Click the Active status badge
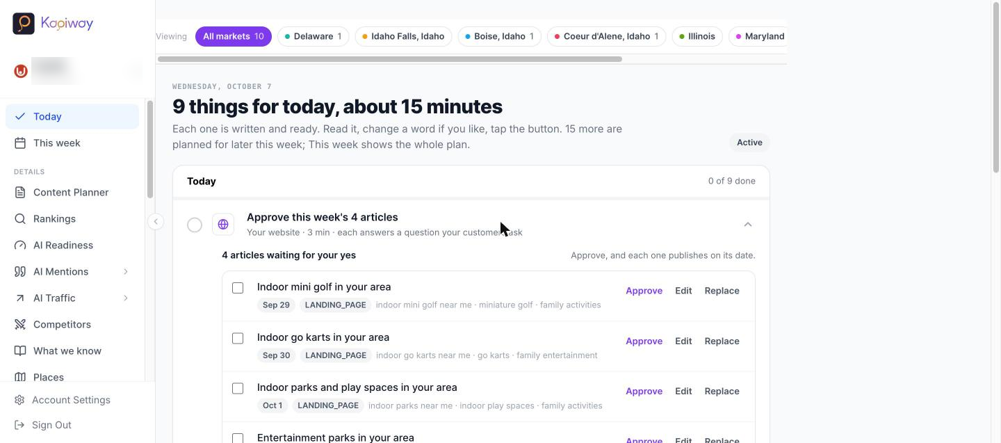Screen dimensions: 1001x443 [x=749, y=143]
